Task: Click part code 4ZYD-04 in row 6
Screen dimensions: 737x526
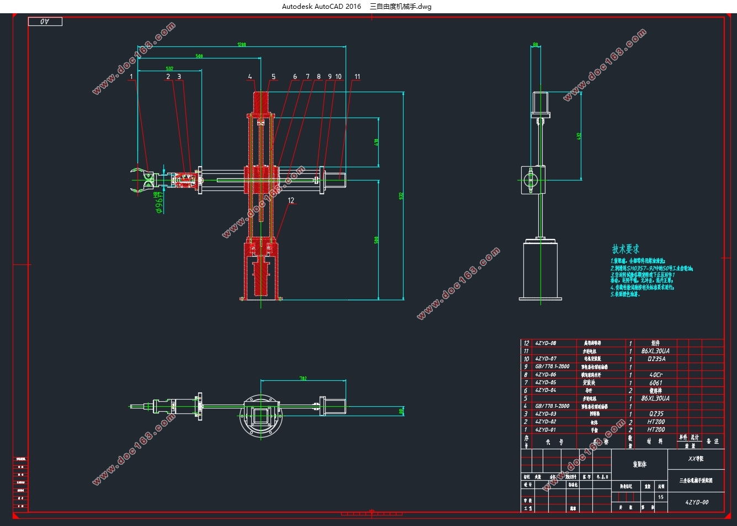Action: pyautogui.click(x=545, y=390)
